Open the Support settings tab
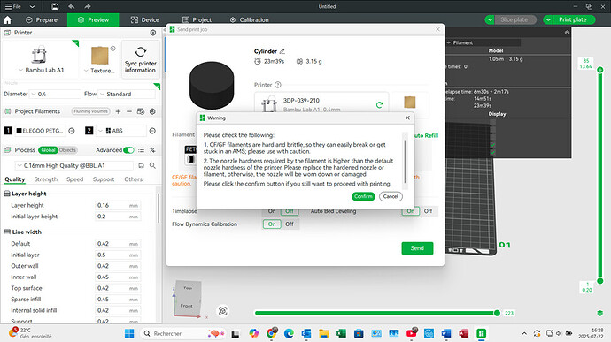 tap(104, 179)
